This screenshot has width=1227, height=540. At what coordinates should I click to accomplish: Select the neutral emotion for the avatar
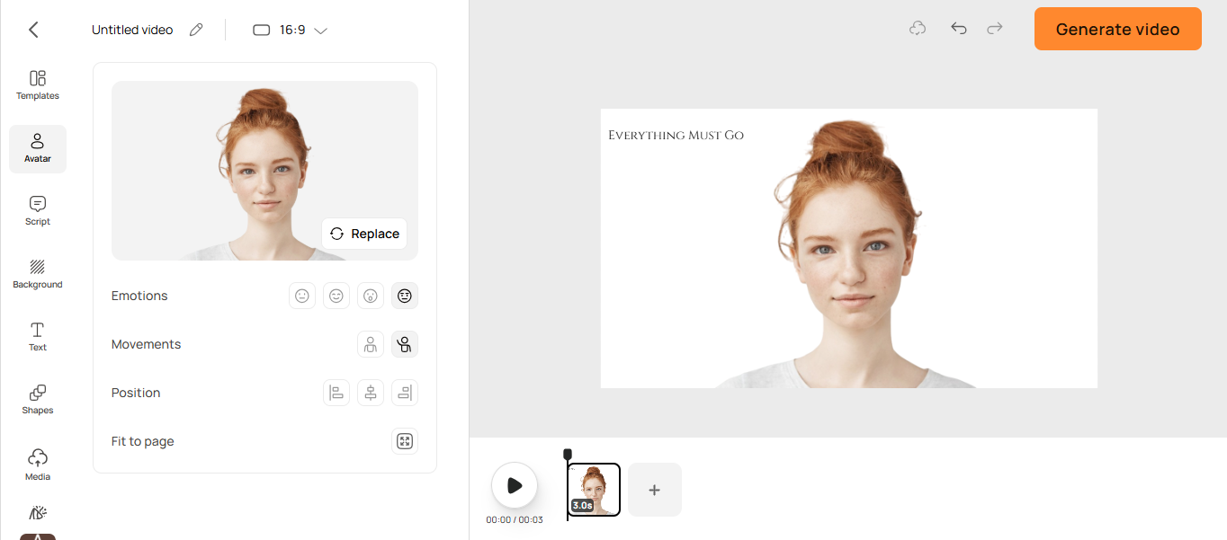tap(301, 295)
